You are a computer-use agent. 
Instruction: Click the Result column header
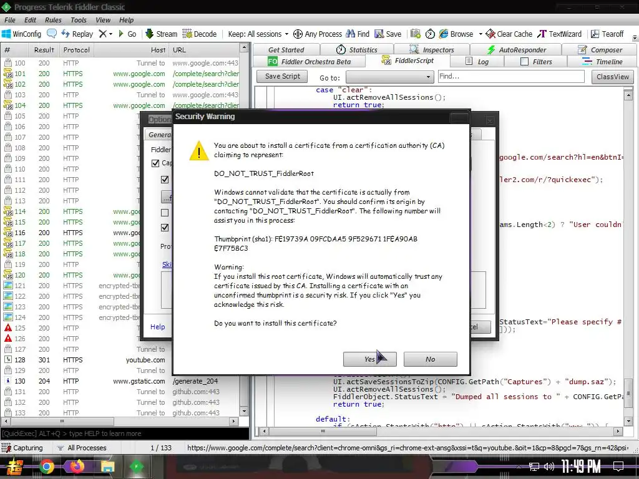tap(44, 50)
